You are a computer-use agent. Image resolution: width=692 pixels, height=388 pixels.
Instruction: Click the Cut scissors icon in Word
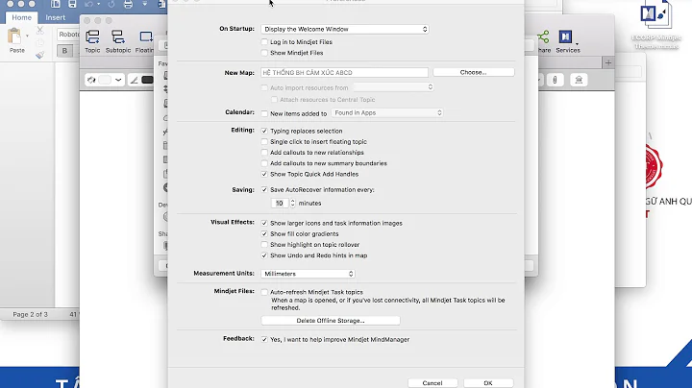(x=40, y=31)
